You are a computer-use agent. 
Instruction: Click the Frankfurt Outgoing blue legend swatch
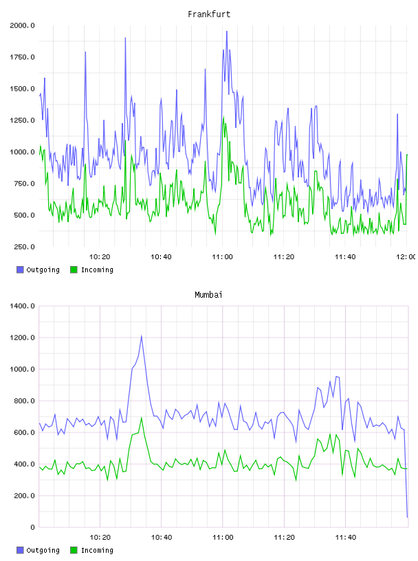click(x=20, y=269)
